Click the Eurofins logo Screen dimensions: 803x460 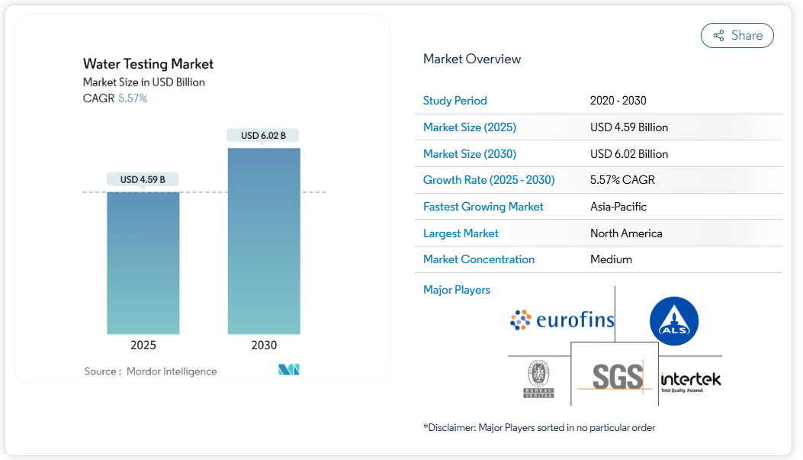tap(562, 320)
